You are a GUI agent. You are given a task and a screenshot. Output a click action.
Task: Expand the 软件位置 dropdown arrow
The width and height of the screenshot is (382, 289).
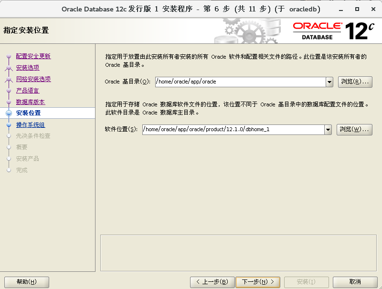[x=328, y=130]
